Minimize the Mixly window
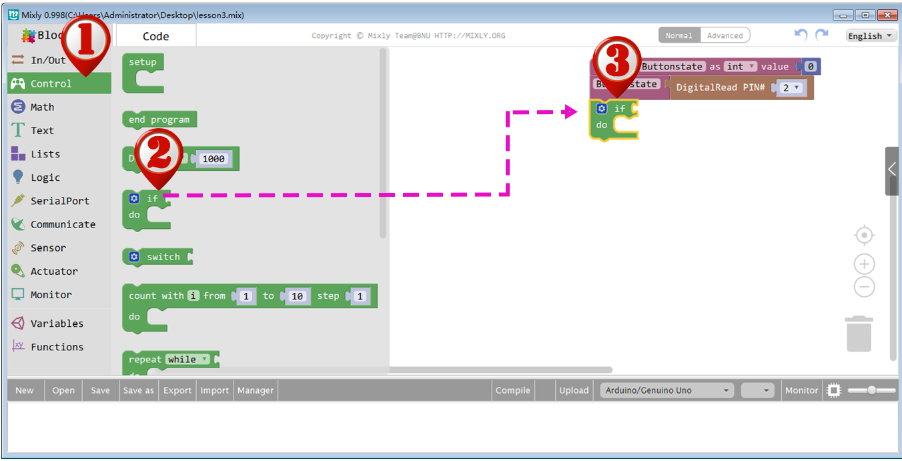This screenshot has height=461, width=902. (x=844, y=15)
